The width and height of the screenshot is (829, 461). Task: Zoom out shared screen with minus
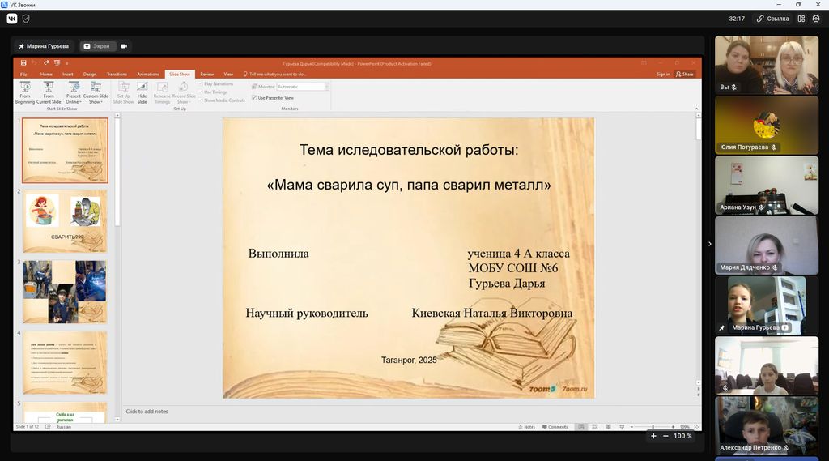[x=665, y=436]
